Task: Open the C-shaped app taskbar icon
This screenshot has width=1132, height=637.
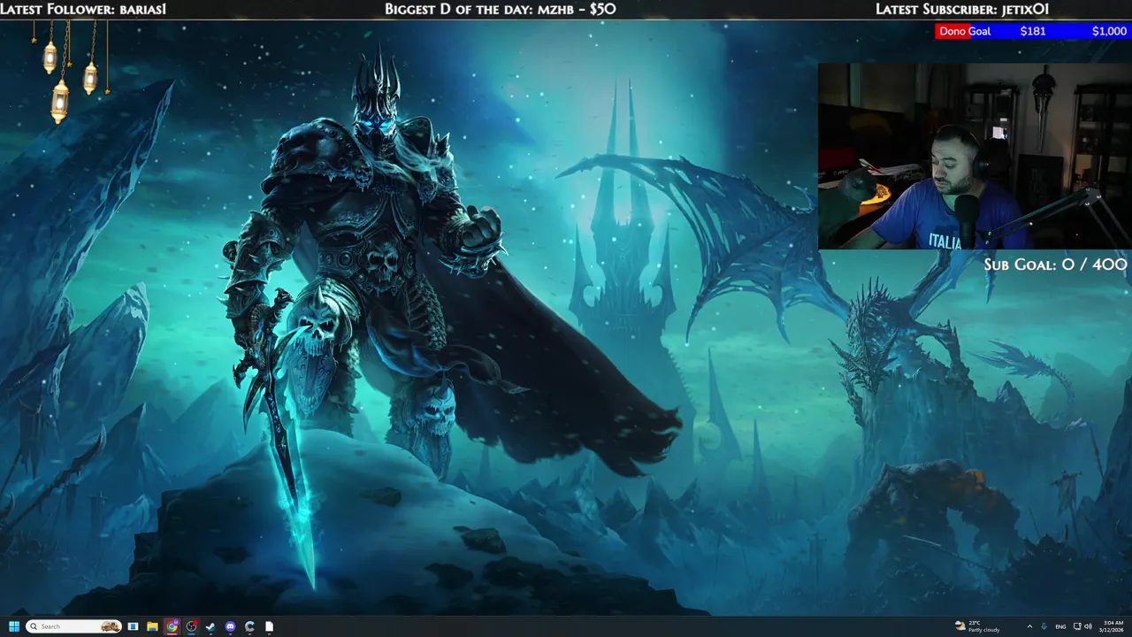Action: tap(249, 626)
